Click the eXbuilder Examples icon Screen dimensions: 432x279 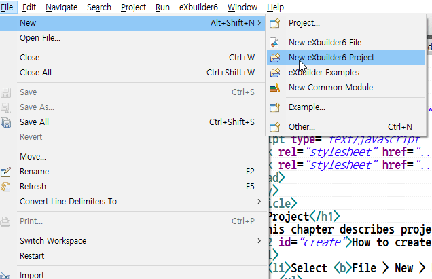coord(274,73)
